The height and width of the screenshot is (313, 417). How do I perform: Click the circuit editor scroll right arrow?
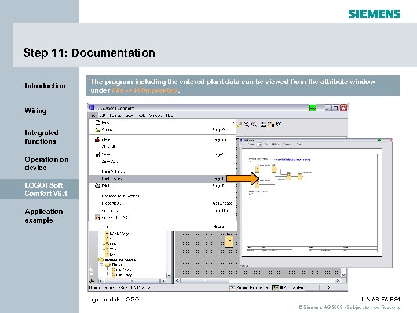coord(338,281)
